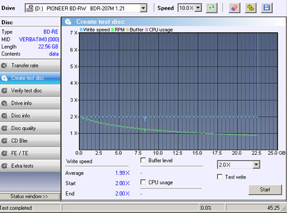
Task: Click the Transfer rate disc icon
Action: click(4, 66)
